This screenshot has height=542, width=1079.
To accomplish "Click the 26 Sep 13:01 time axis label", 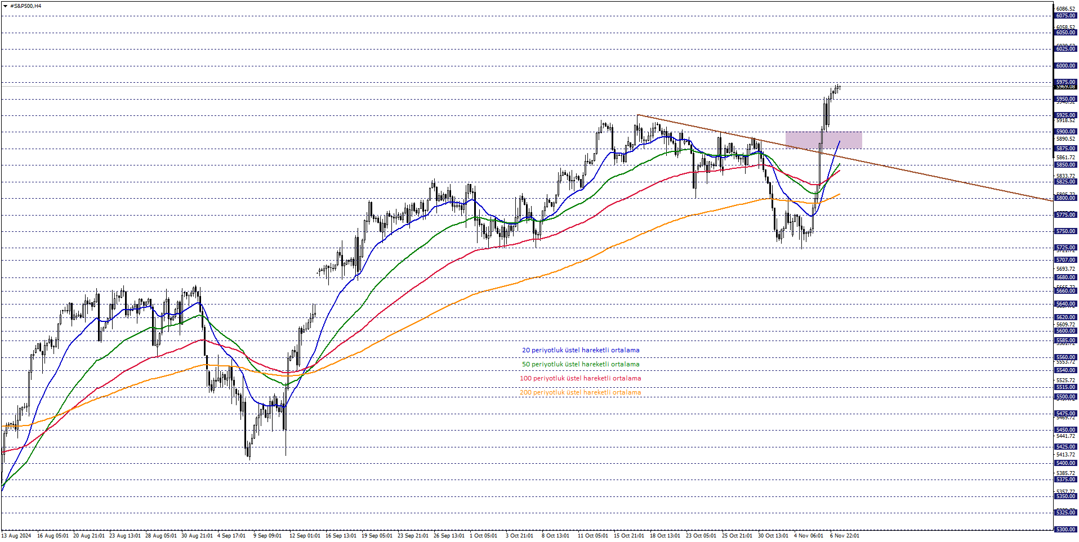I will click(449, 536).
